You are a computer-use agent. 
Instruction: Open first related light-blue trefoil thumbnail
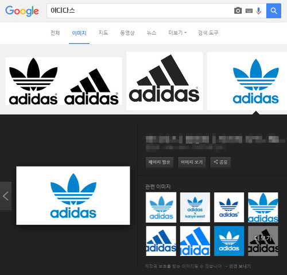pos(161,207)
